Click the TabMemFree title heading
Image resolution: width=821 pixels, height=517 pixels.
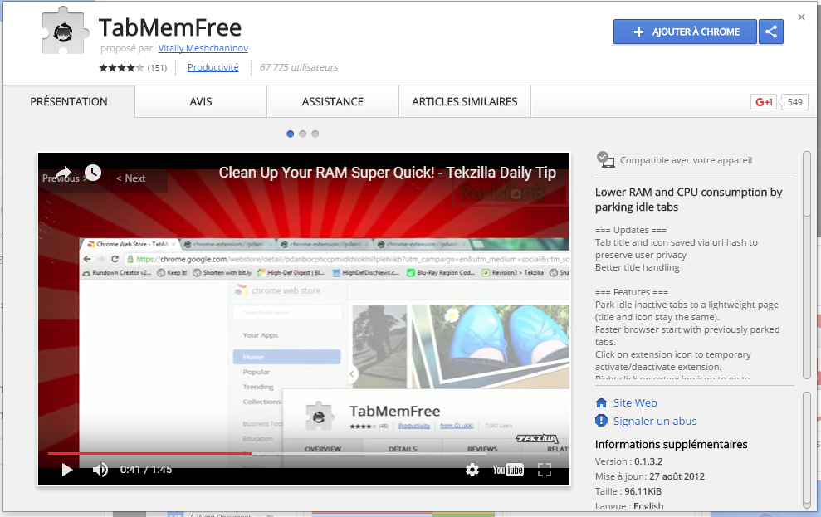click(170, 27)
